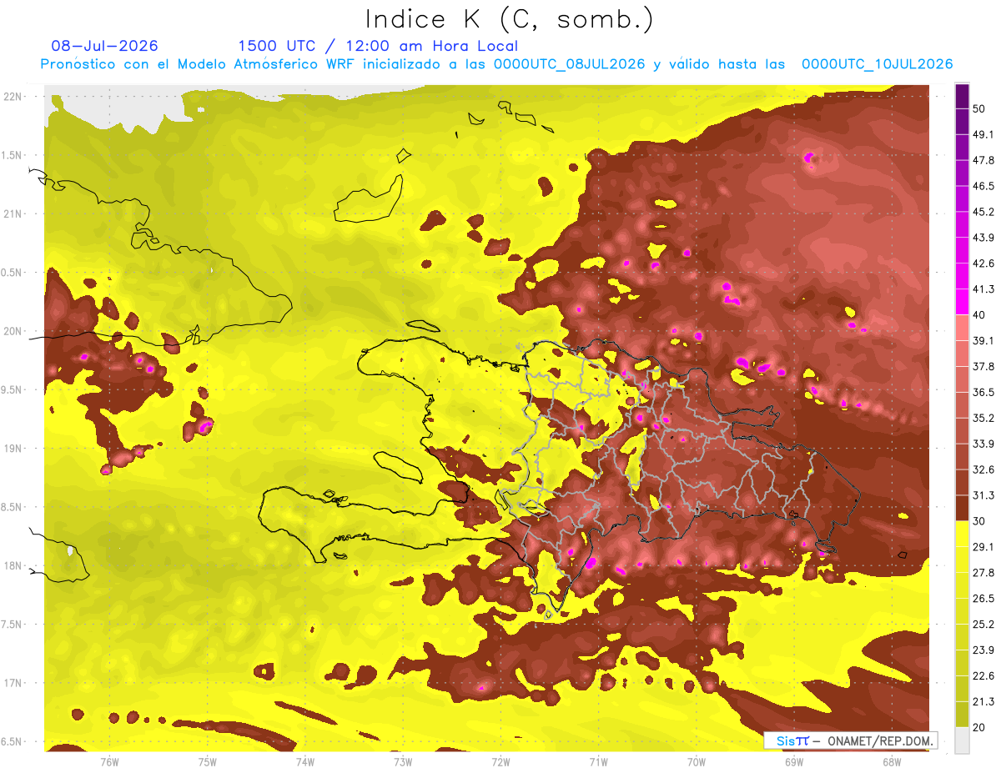The image size is (1001, 773).
Task: Click the '47.8' color scale value
Action: (x=983, y=160)
